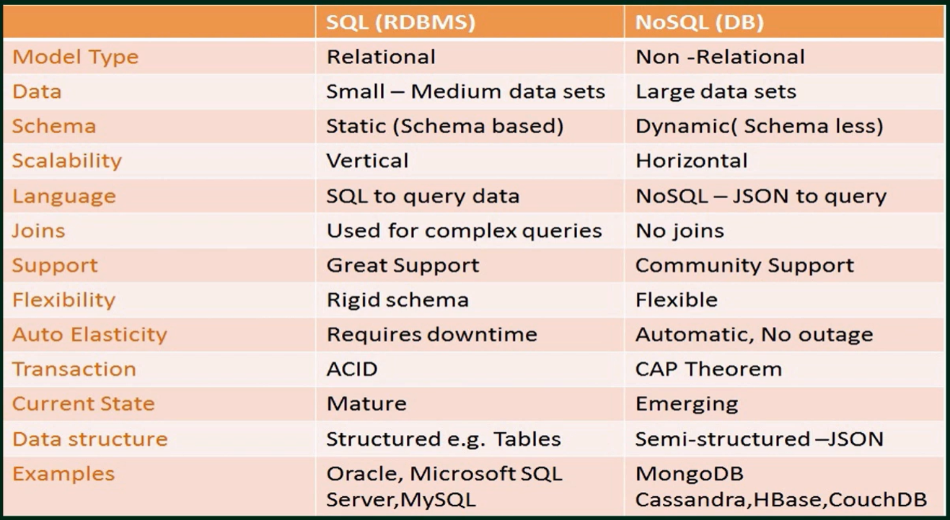Select the Horizontal scalability cell
950x520 pixels.
pos(691,161)
